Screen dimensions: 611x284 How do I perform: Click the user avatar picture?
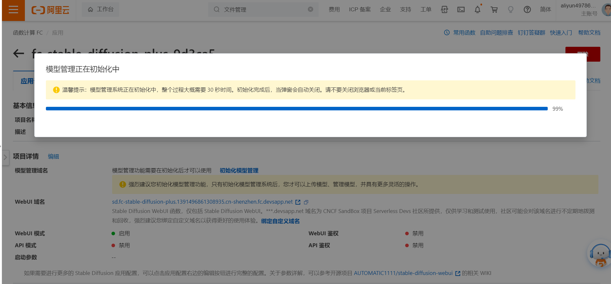(606, 10)
